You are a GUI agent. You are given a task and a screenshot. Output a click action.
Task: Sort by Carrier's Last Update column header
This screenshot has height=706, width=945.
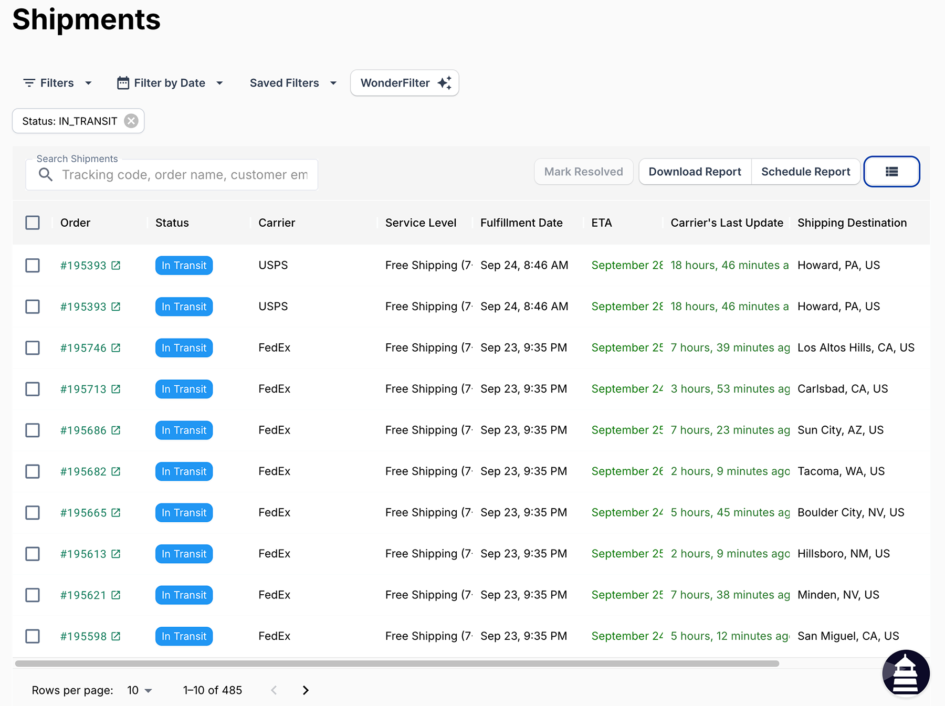(x=727, y=223)
